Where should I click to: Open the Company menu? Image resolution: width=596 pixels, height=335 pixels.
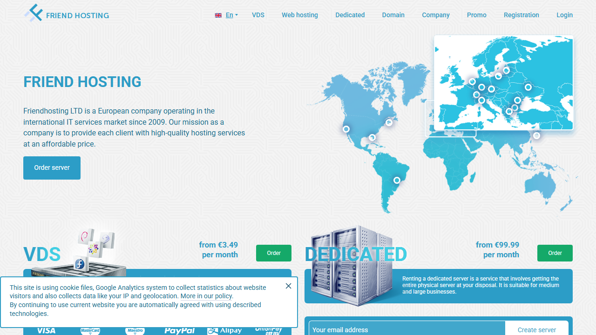click(436, 15)
